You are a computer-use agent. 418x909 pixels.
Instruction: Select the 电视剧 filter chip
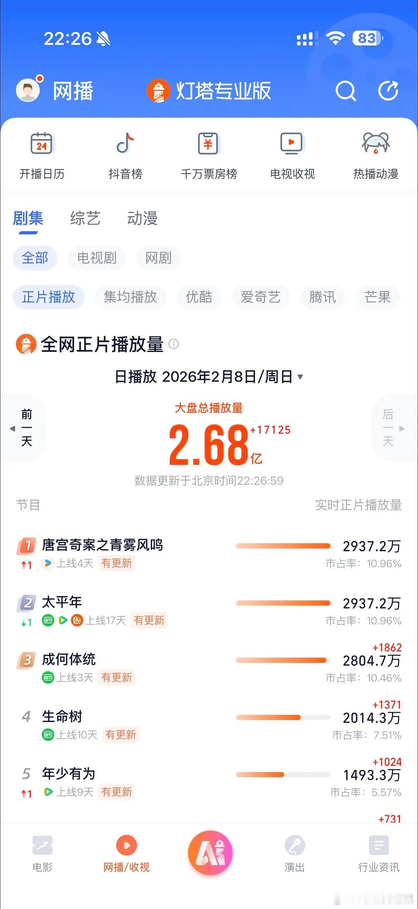tap(97, 258)
